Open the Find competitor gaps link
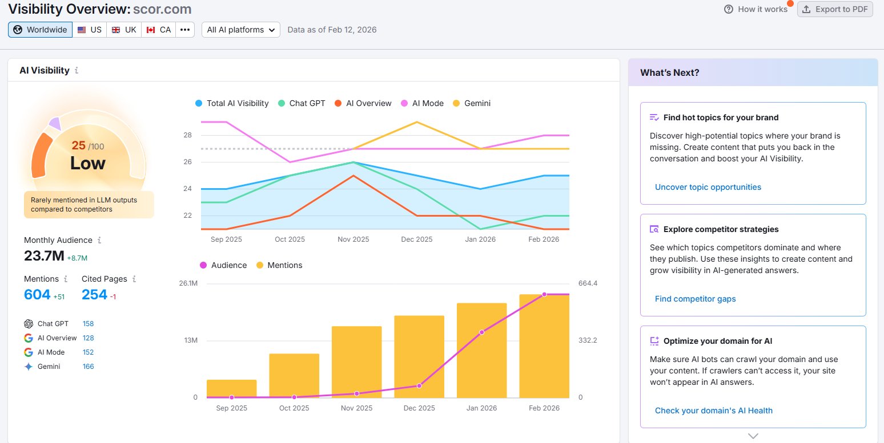884x443 pixels. click(x=696, y=299)
